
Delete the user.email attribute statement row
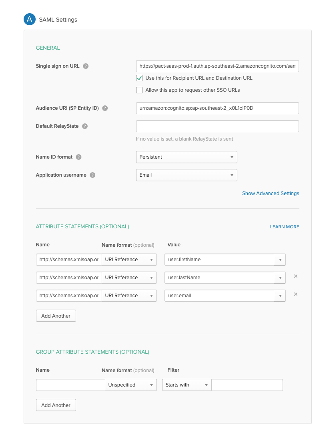click(295, 294)
